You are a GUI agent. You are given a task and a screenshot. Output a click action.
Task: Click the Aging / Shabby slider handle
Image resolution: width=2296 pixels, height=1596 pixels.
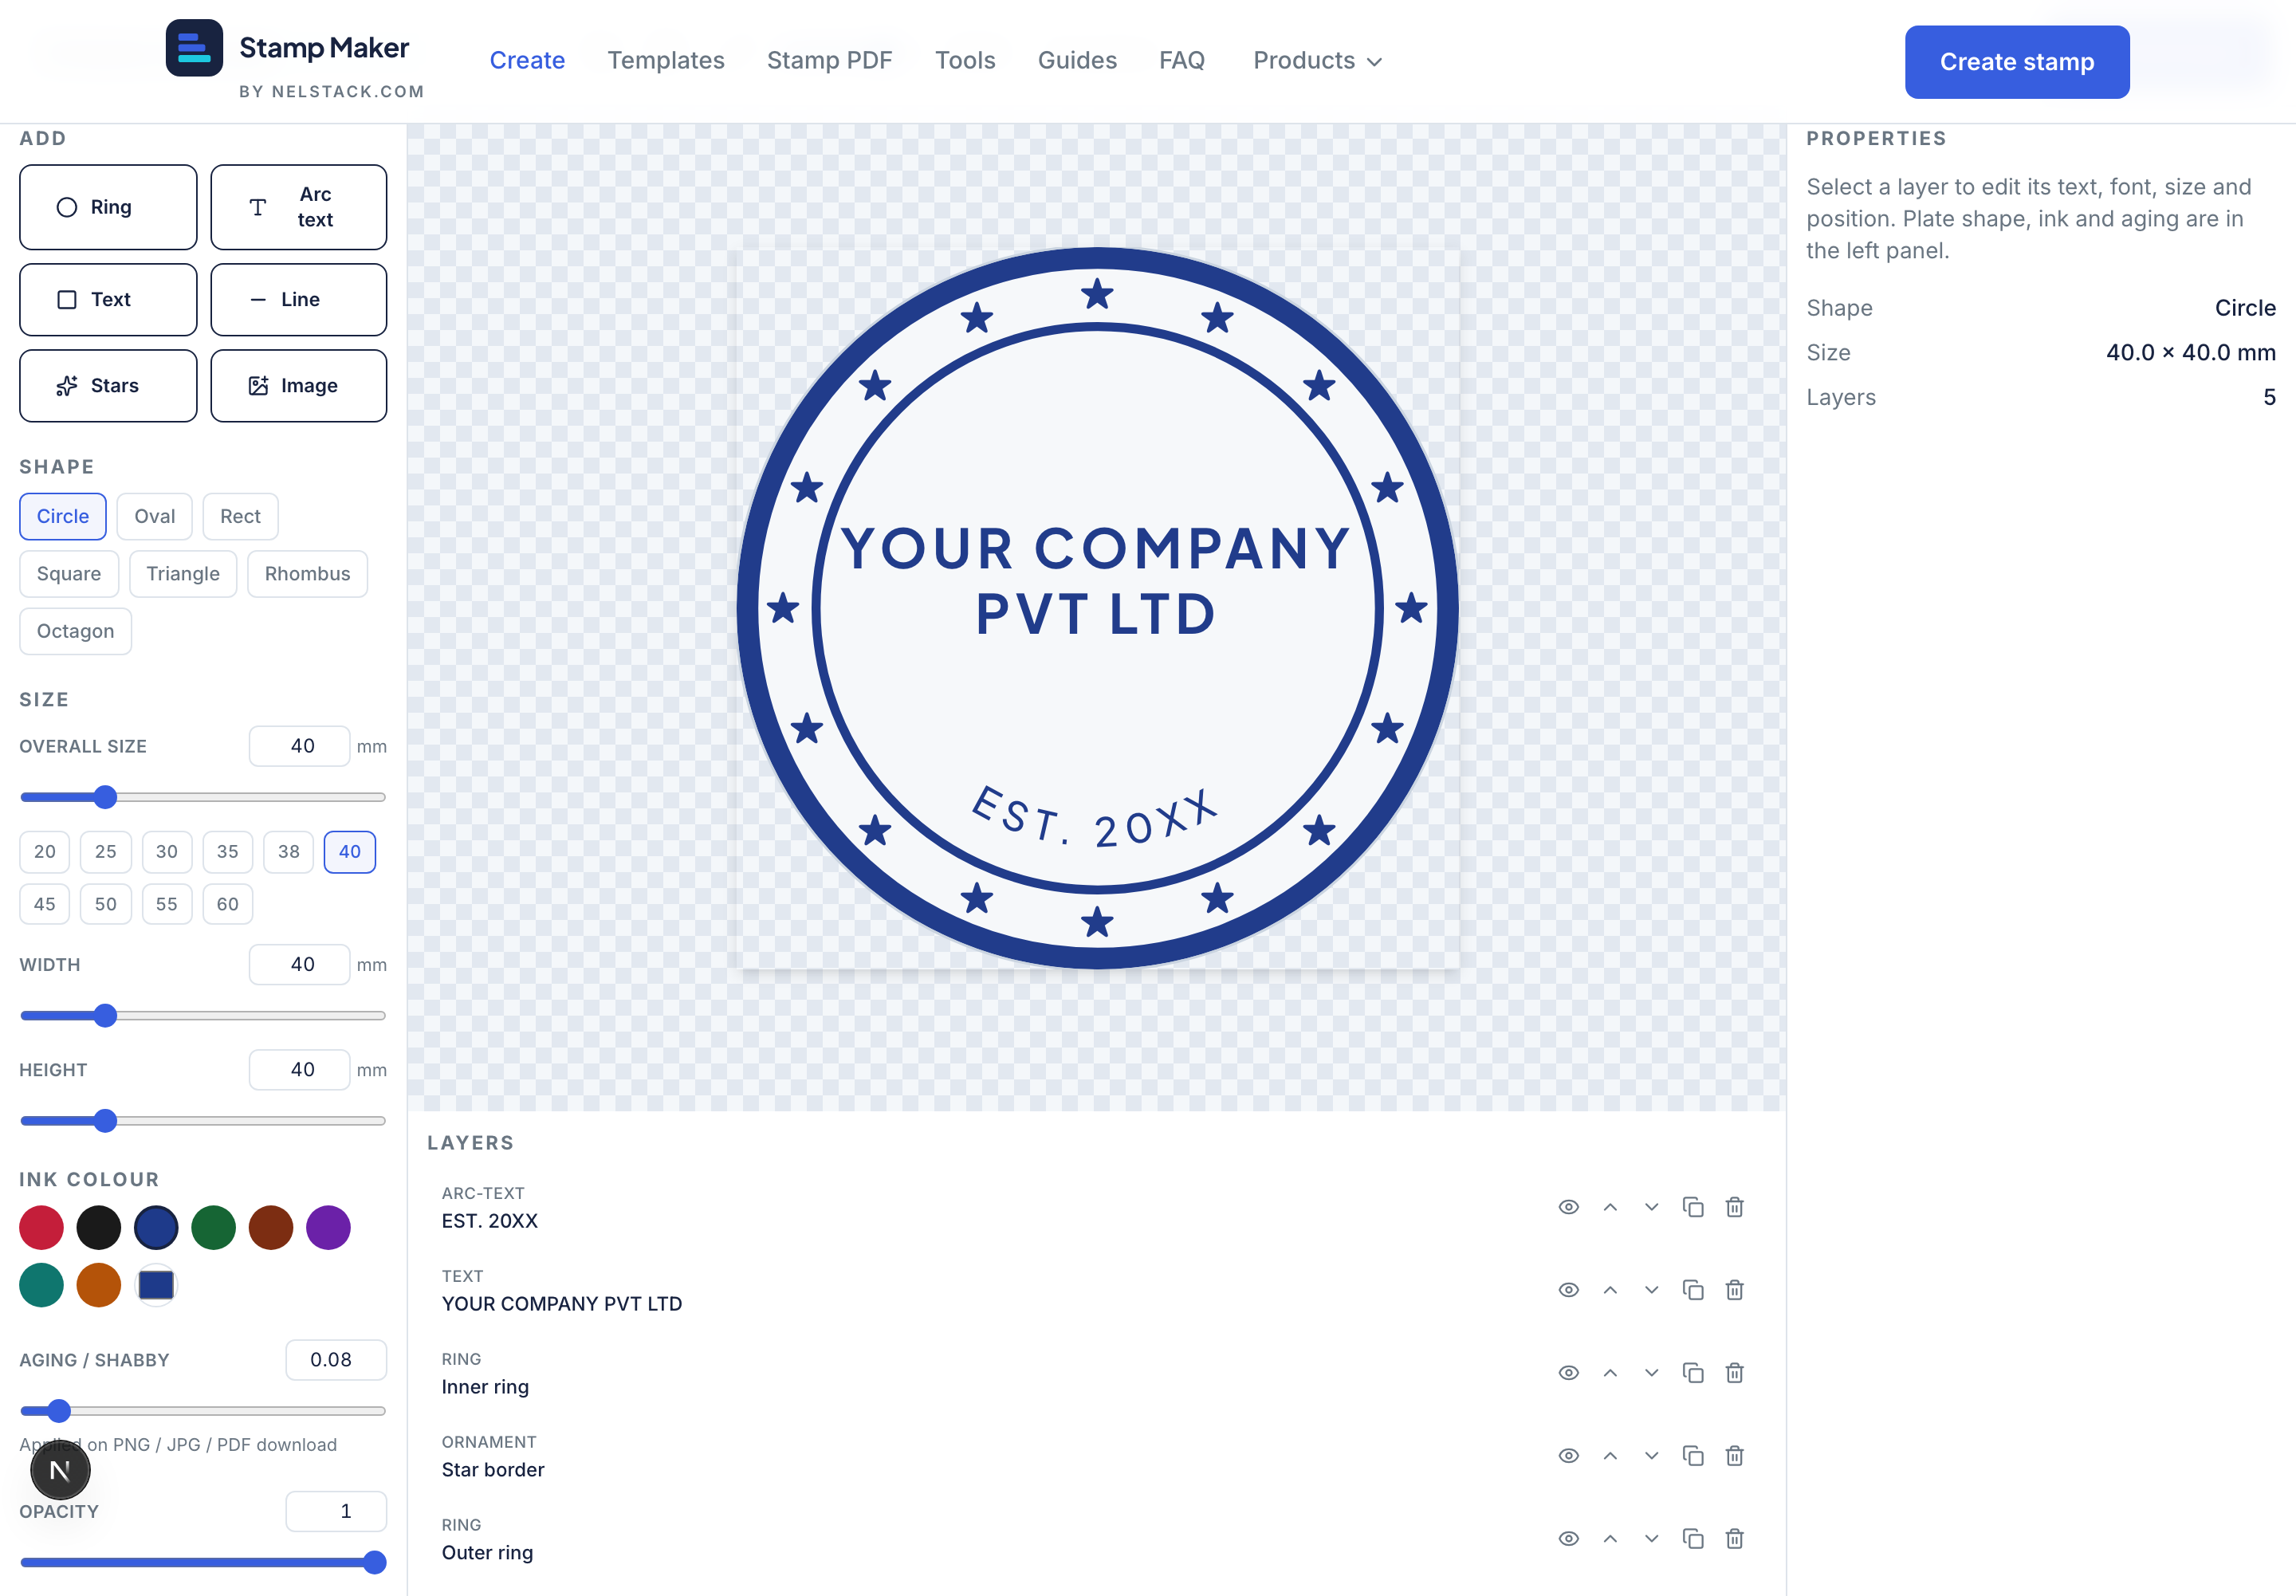click(59, 1411)
